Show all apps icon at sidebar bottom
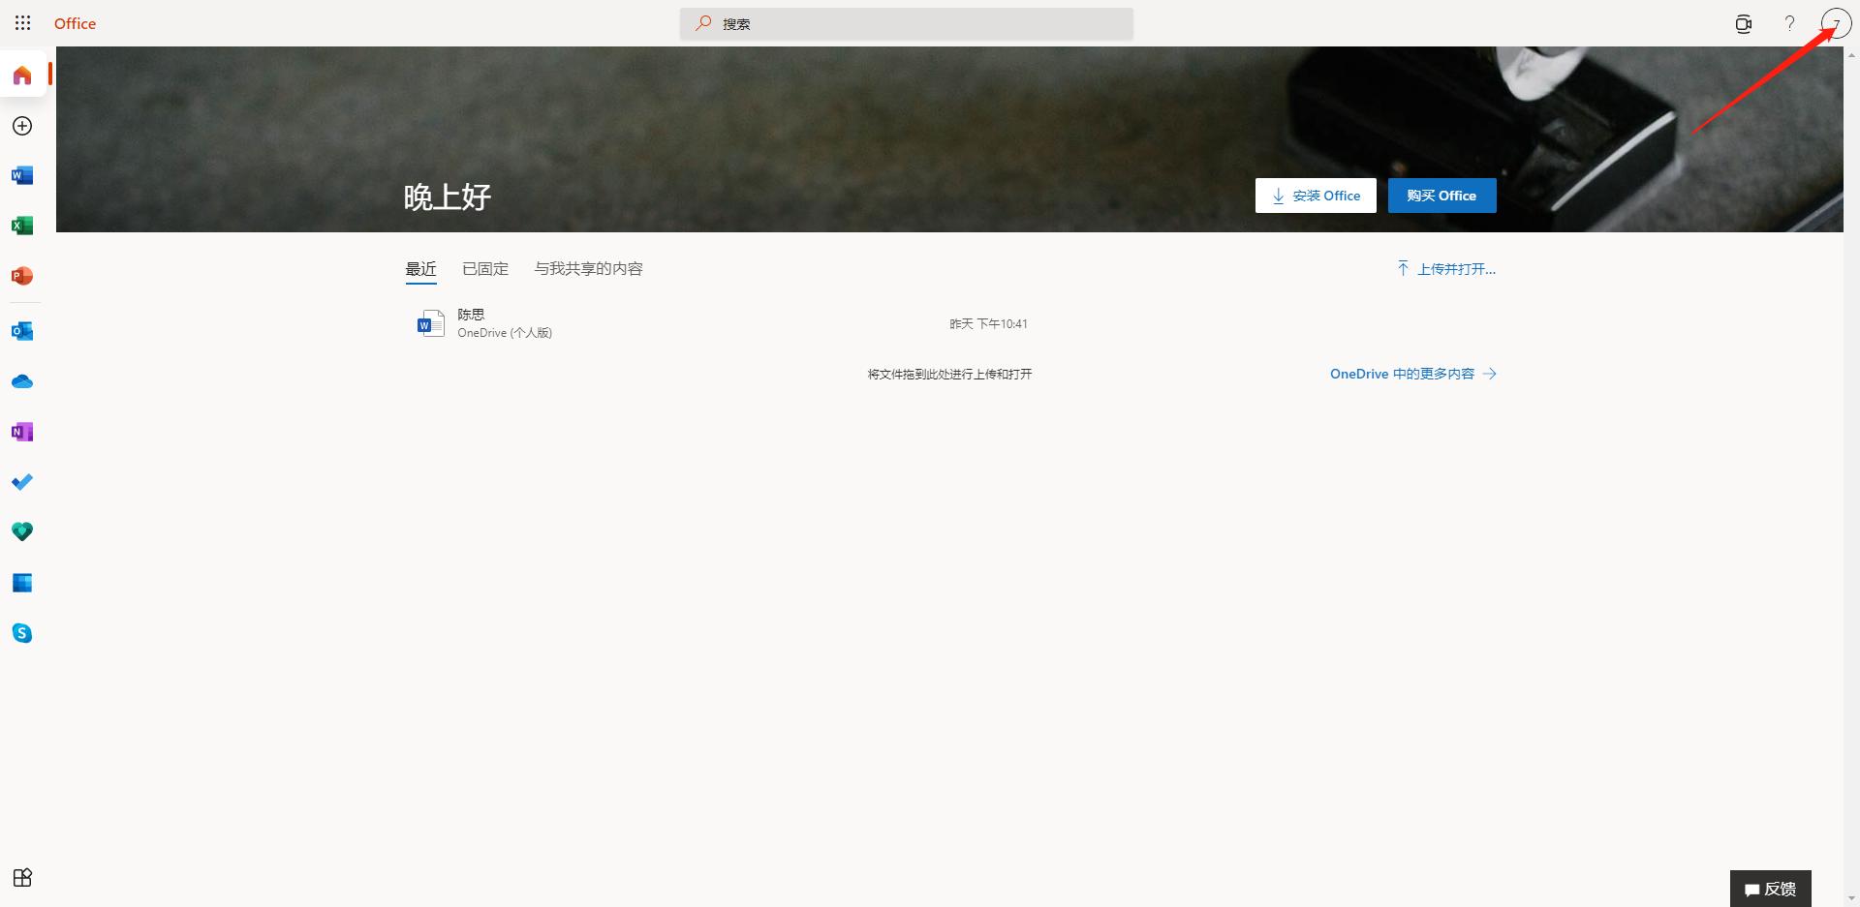 point(22,878)
